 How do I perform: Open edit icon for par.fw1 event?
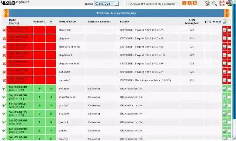pos(225,130)
